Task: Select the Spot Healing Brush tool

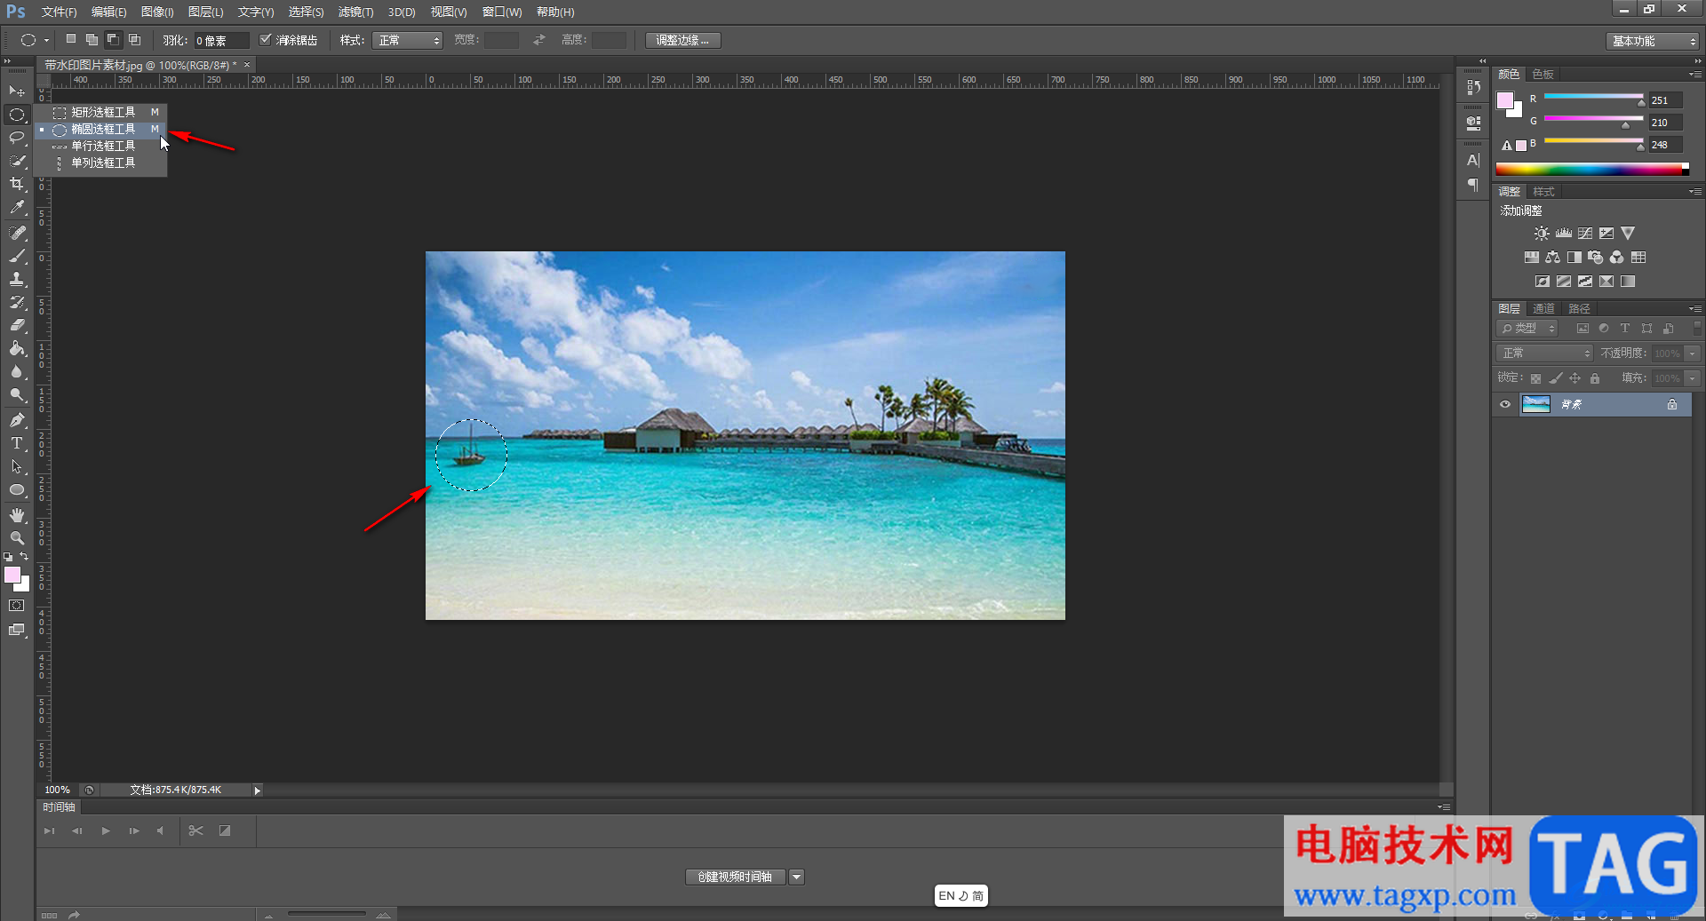Action: (x=17, y=233)
